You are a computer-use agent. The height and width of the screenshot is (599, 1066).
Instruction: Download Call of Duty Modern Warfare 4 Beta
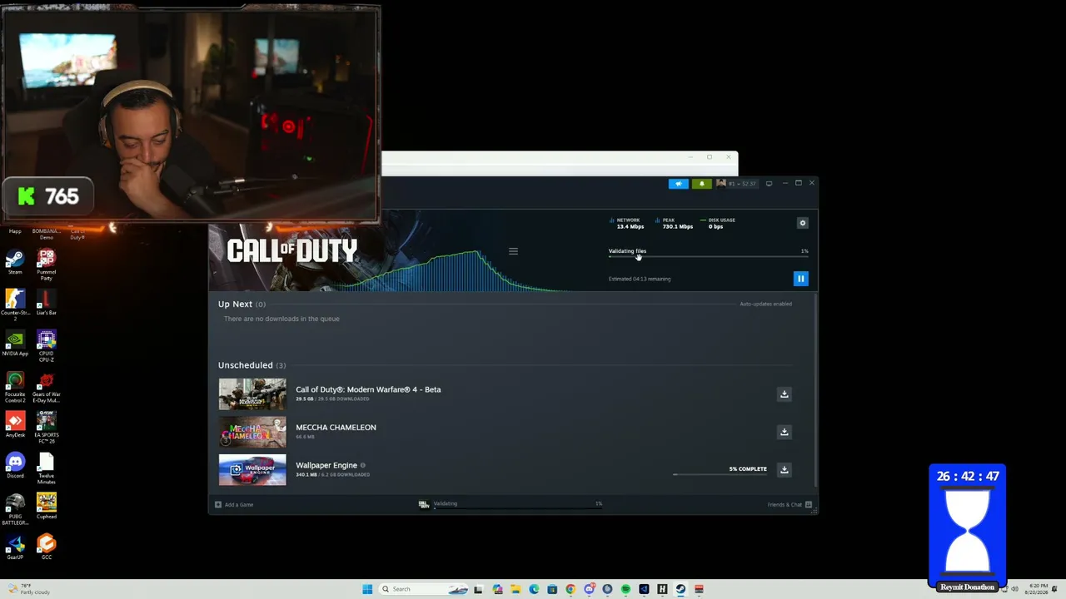(784, 394)
